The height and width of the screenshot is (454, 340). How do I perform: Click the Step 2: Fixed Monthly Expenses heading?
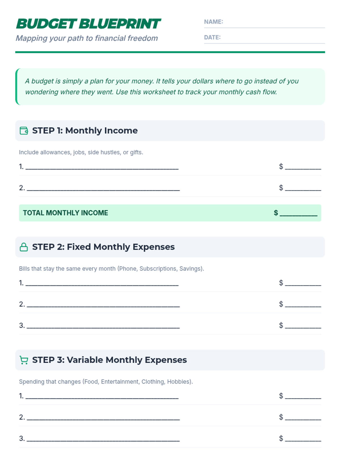coord(103,247)
